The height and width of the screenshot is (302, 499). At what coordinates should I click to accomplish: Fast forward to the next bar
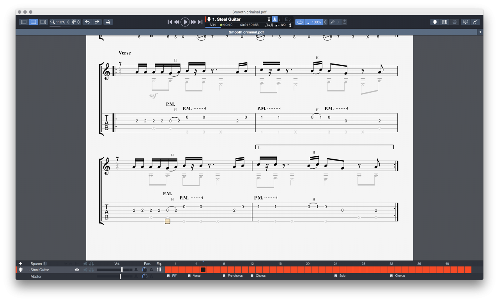coord(193,22)
